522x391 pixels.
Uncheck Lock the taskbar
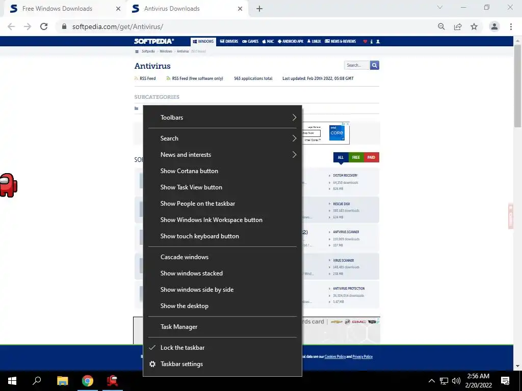[222, 348]
